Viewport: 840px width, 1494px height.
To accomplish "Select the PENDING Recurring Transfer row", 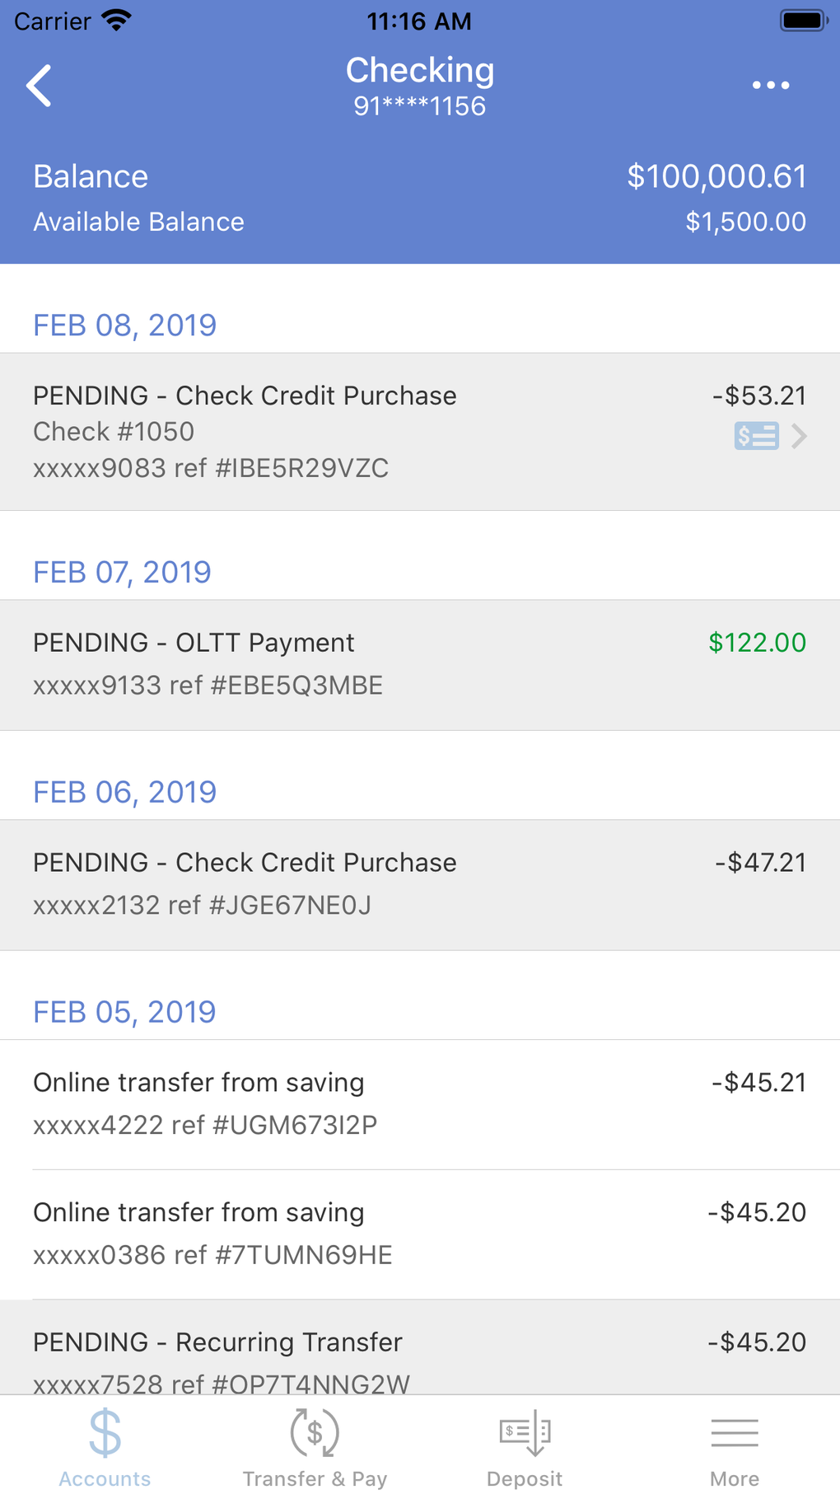I will coord(420,1350).
